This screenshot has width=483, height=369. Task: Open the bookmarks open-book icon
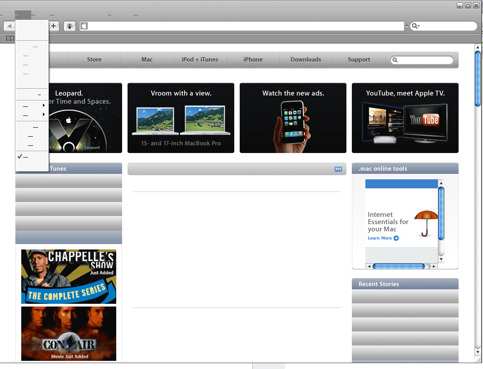point(10,38)
